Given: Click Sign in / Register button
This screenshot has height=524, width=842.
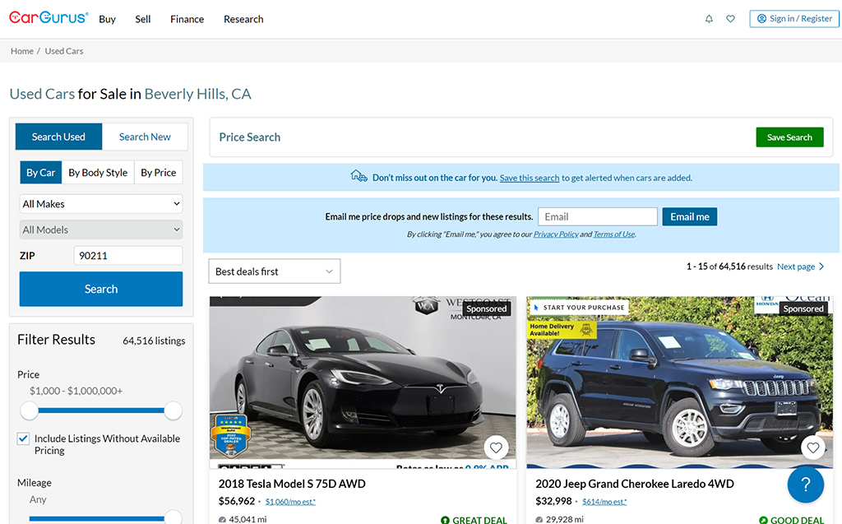Looking at the screenshot, I should click(x=794, y=18).
